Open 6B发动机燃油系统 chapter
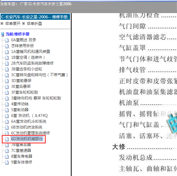Screen dimensions: 177x176 coord(27,127)
